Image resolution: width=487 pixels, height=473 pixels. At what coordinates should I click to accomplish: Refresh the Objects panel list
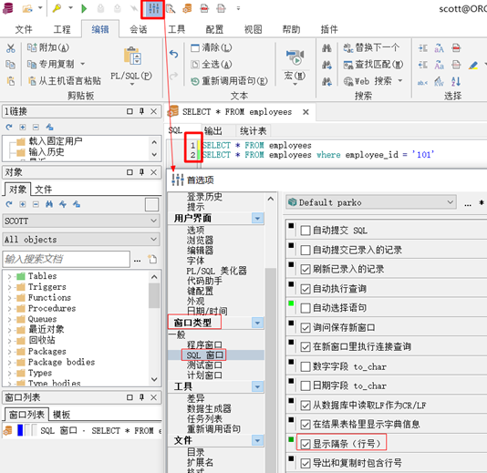click(9, 204)
